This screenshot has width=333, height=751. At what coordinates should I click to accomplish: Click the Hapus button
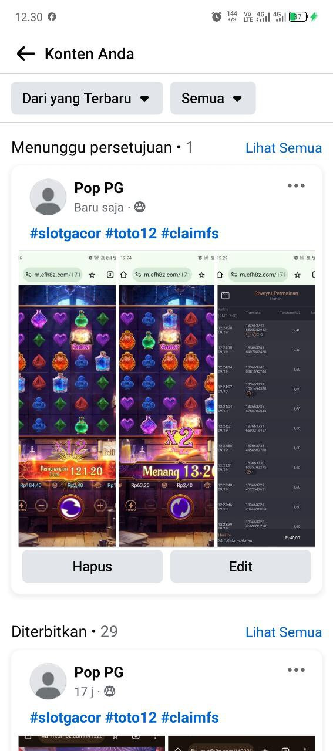coord(92,566)
